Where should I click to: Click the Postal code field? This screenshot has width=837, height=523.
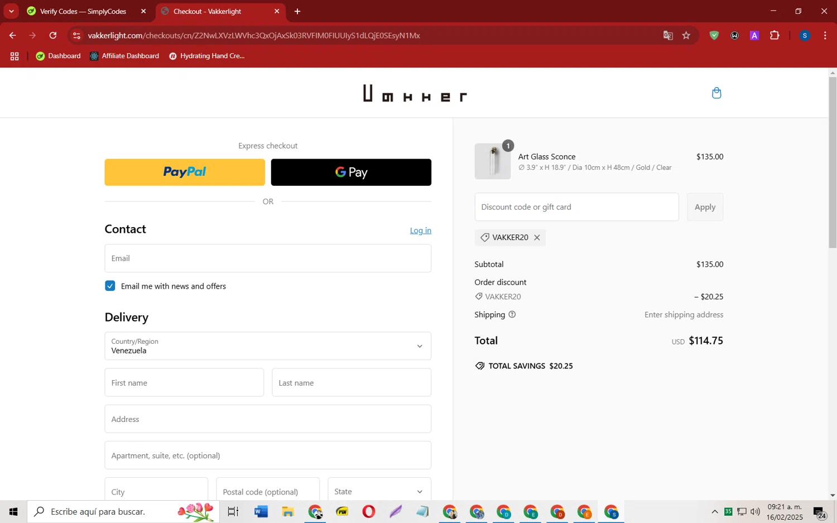coord(268,489)
